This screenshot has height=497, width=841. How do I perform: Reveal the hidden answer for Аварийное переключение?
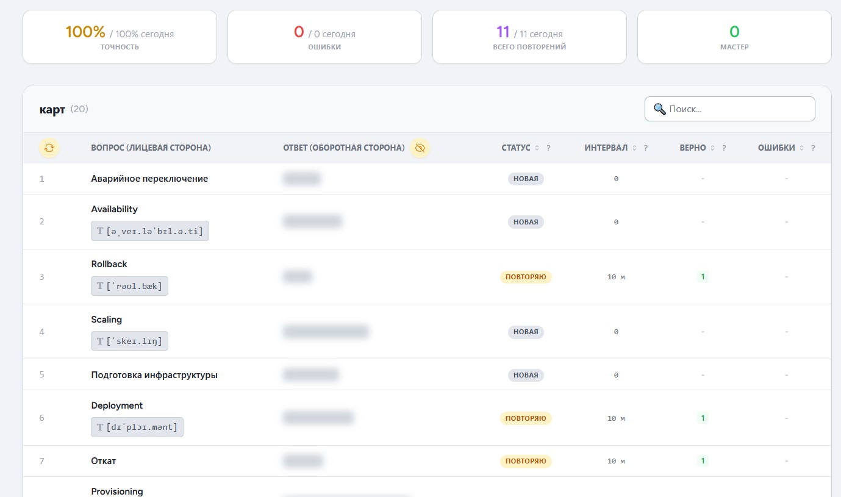301,179
